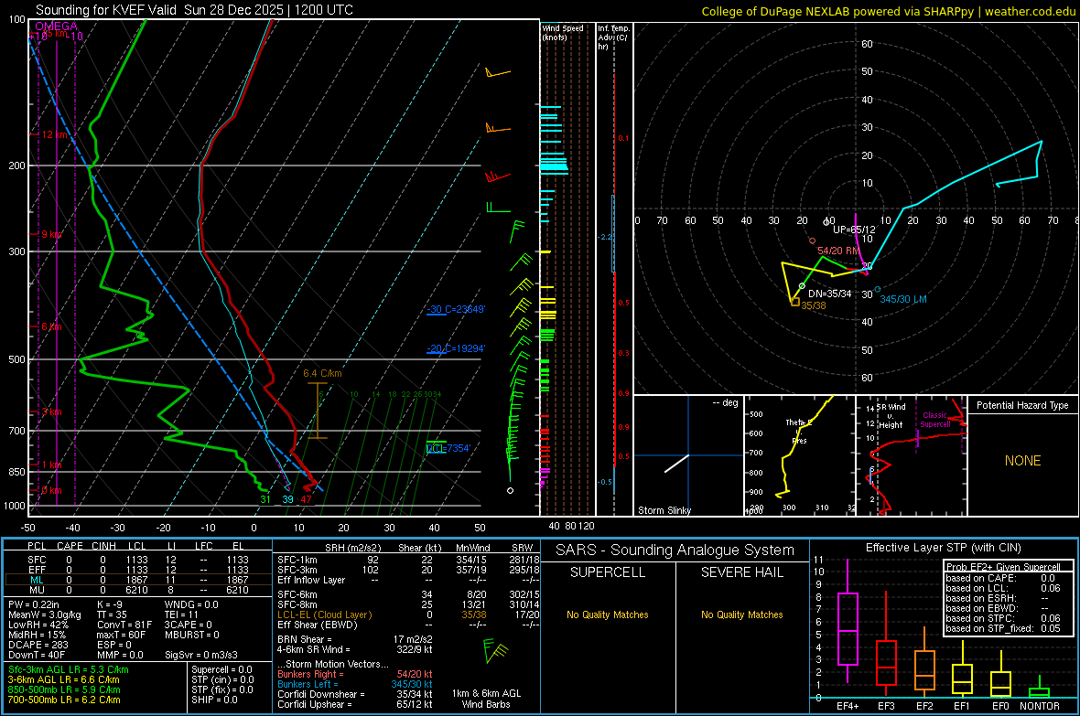Click the OMEGA label on the skew-T
The image size is (1080, 716).
[57, 27]
